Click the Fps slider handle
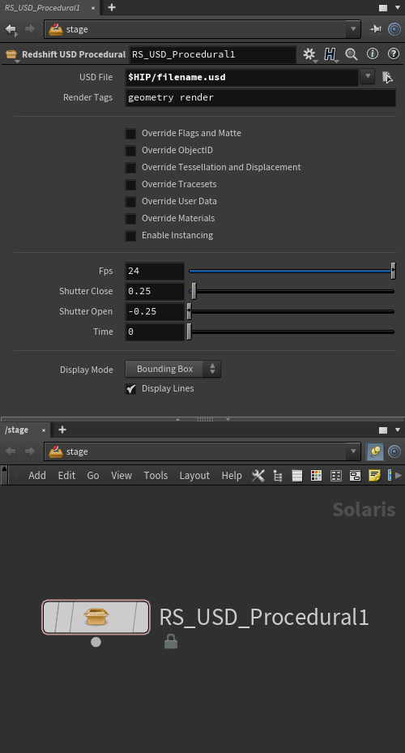 (x=393, y=271)
